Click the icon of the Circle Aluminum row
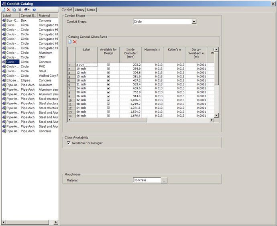The height and width of the screenshot is (226, 277). (4, 53)
